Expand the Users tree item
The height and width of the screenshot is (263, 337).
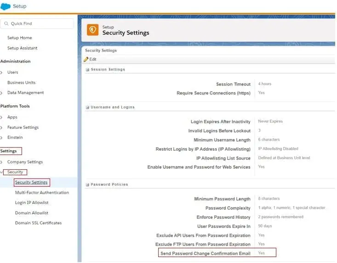tap(2, 73)
